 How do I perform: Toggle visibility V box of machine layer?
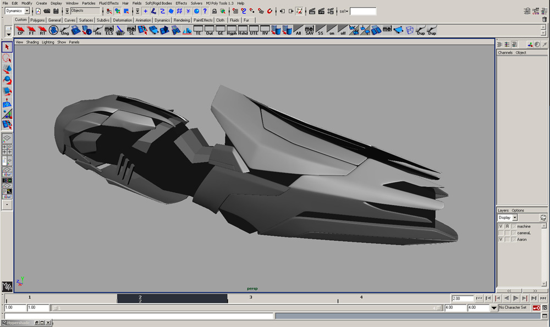(501, 226)
